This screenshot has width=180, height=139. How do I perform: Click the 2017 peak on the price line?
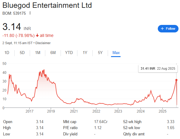pyautogui.click(x=44, y=70)
